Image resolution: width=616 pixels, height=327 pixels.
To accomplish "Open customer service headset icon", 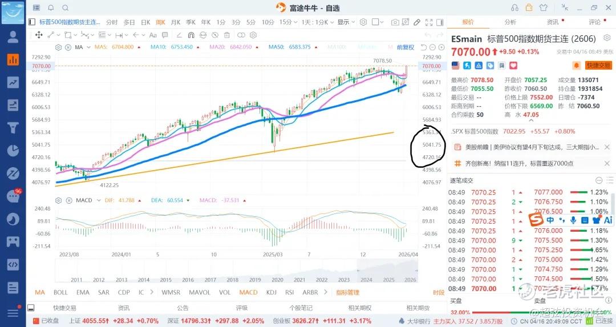I will pos(514,7).
